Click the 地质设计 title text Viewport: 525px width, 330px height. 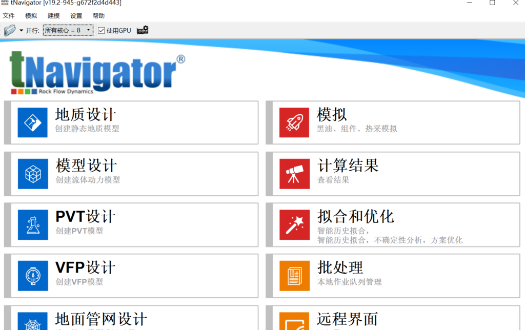click(86, 114)
